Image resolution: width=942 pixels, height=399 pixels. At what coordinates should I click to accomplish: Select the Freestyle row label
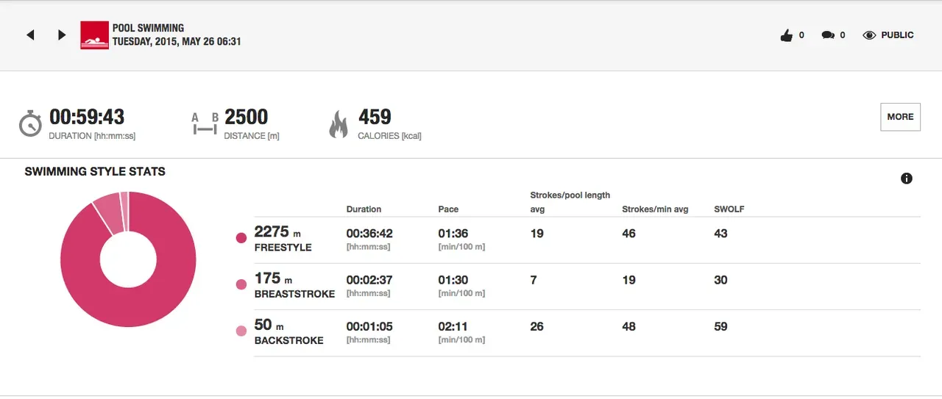[283, 248]
